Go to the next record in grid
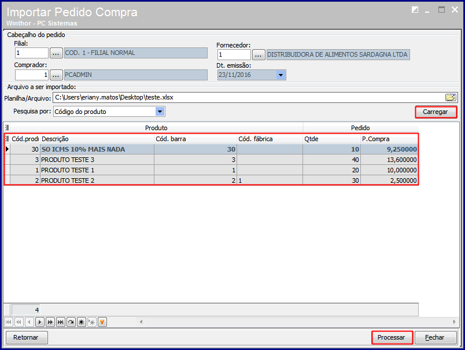This screenshot has height=350, width=465. click(x=39, y=322)
